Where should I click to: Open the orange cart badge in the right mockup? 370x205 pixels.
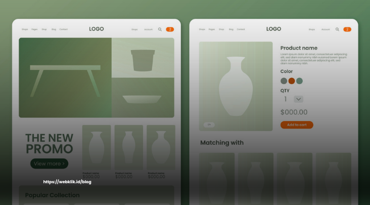[x=347, y=29]
